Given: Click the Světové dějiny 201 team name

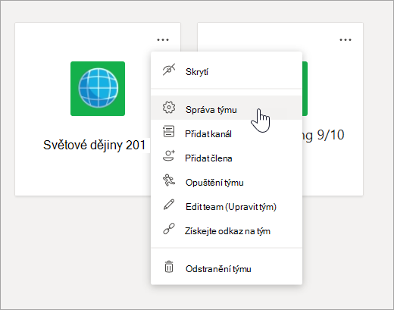Looking at the screenshot, I should 95,145.
